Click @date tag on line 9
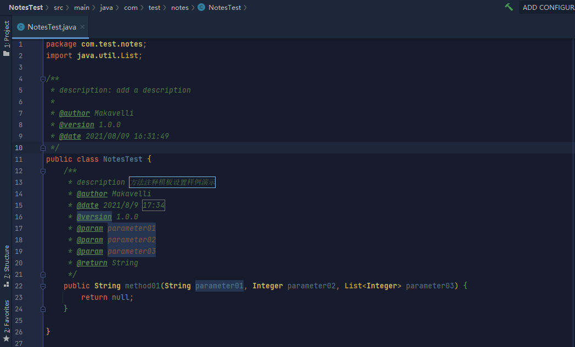 click(70, 136)
